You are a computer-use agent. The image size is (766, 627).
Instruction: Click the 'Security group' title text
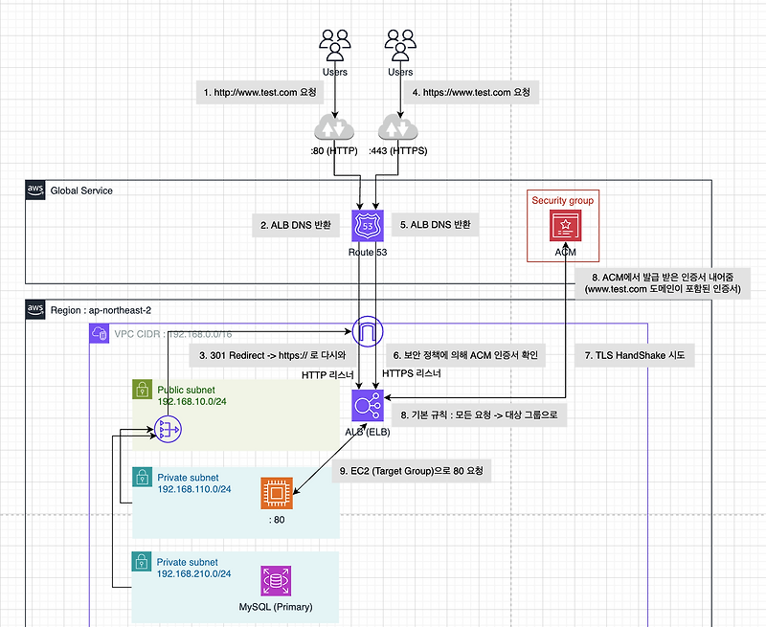click(564, 200)
